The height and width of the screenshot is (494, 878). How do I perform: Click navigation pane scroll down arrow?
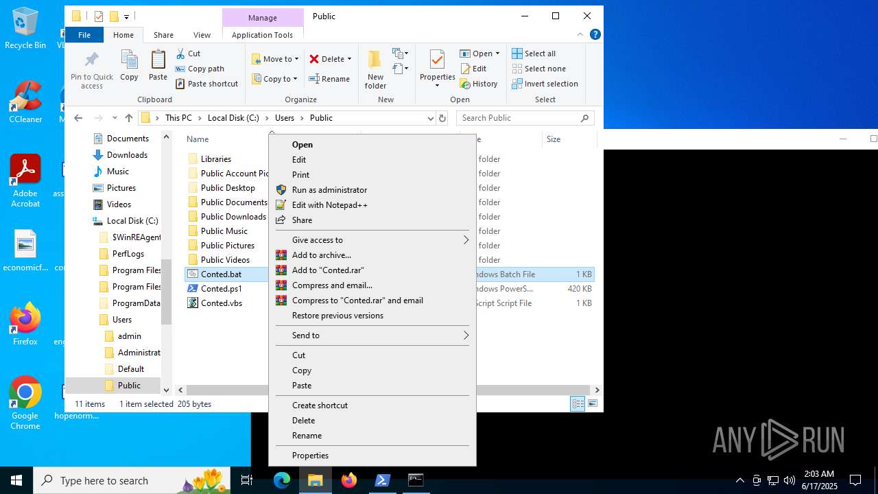[x=166, y=390]
